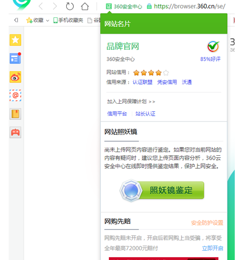The width and height of the screenshot is (244, 260).
Task: Open the @ mail sidebar icon
Action: pos(15,96)
